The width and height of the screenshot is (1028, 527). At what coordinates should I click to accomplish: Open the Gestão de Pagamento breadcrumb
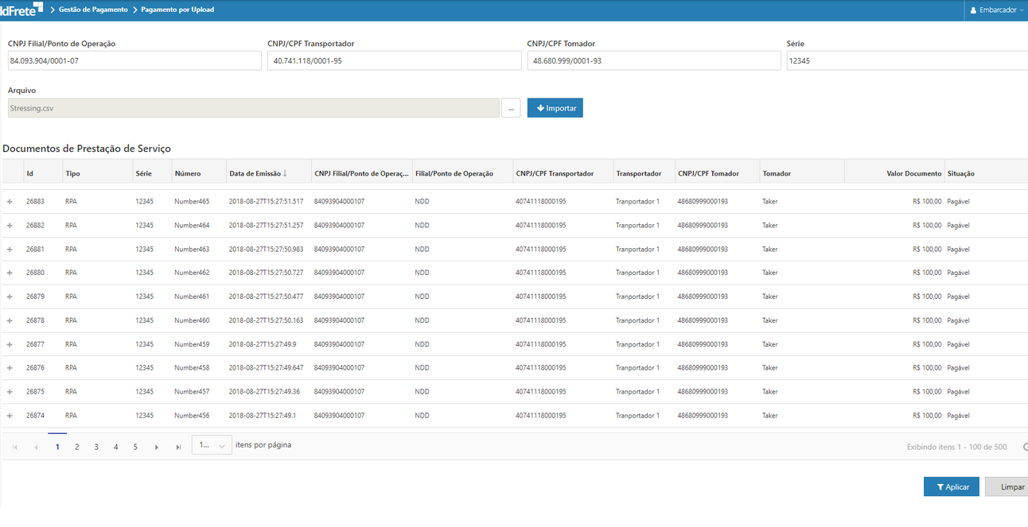click(x=93, y=10)
